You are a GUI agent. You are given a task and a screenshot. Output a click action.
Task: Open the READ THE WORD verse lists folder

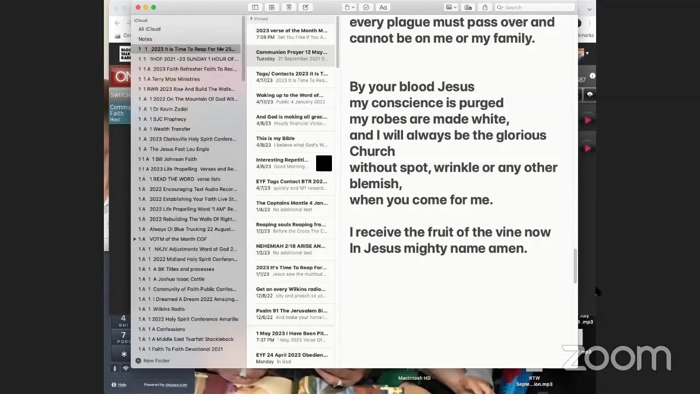186,179
